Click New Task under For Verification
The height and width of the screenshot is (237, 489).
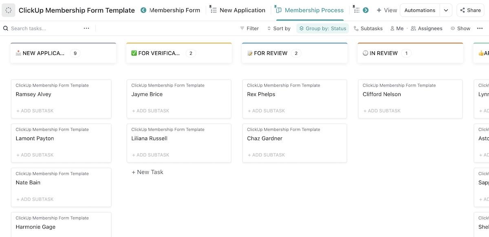pos(148,172)
